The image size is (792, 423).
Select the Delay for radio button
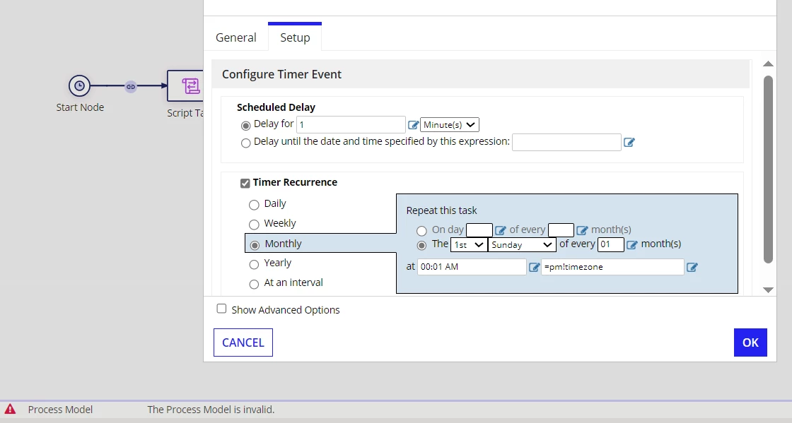245,126
